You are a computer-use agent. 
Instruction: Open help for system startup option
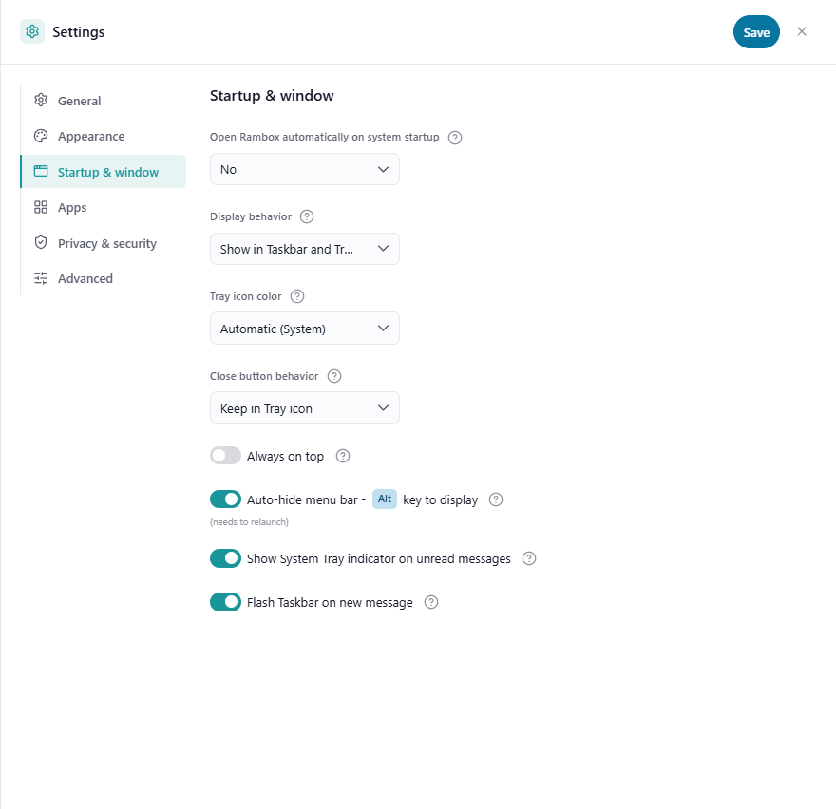pos(455,138)
